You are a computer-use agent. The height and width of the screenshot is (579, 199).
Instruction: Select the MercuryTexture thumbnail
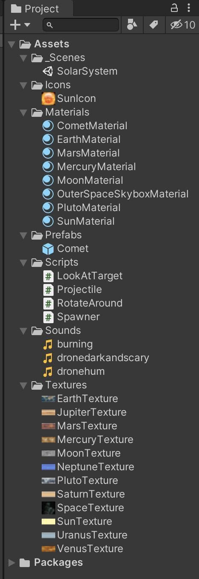pos(48,440)
